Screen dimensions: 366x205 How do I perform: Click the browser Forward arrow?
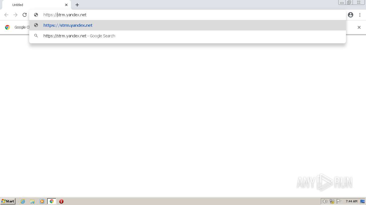(x=15, y=15)
